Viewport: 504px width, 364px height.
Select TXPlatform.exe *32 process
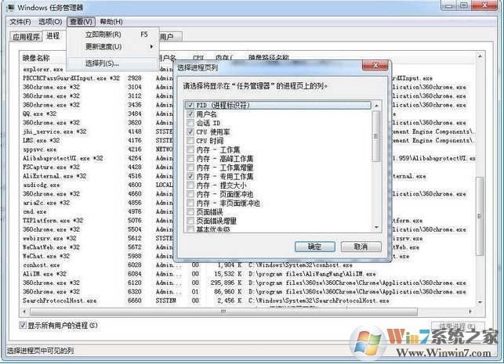[x=53, y=221]
